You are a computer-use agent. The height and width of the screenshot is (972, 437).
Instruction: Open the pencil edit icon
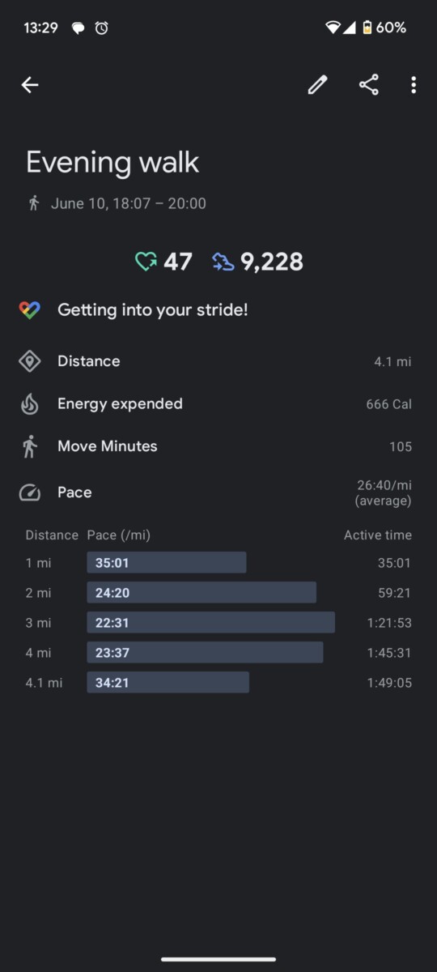tap(318, 85)
